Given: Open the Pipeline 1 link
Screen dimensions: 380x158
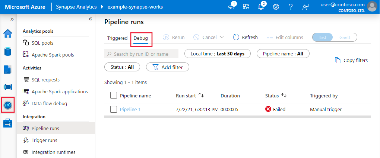Looking at the screenshot, I should (130, 109).
